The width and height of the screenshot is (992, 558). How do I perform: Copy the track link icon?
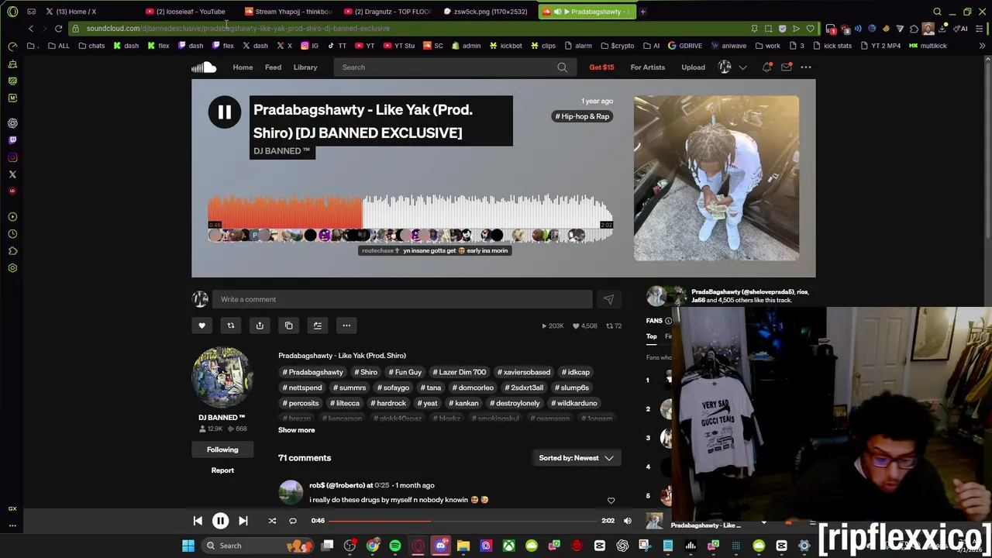coord(288,325)
